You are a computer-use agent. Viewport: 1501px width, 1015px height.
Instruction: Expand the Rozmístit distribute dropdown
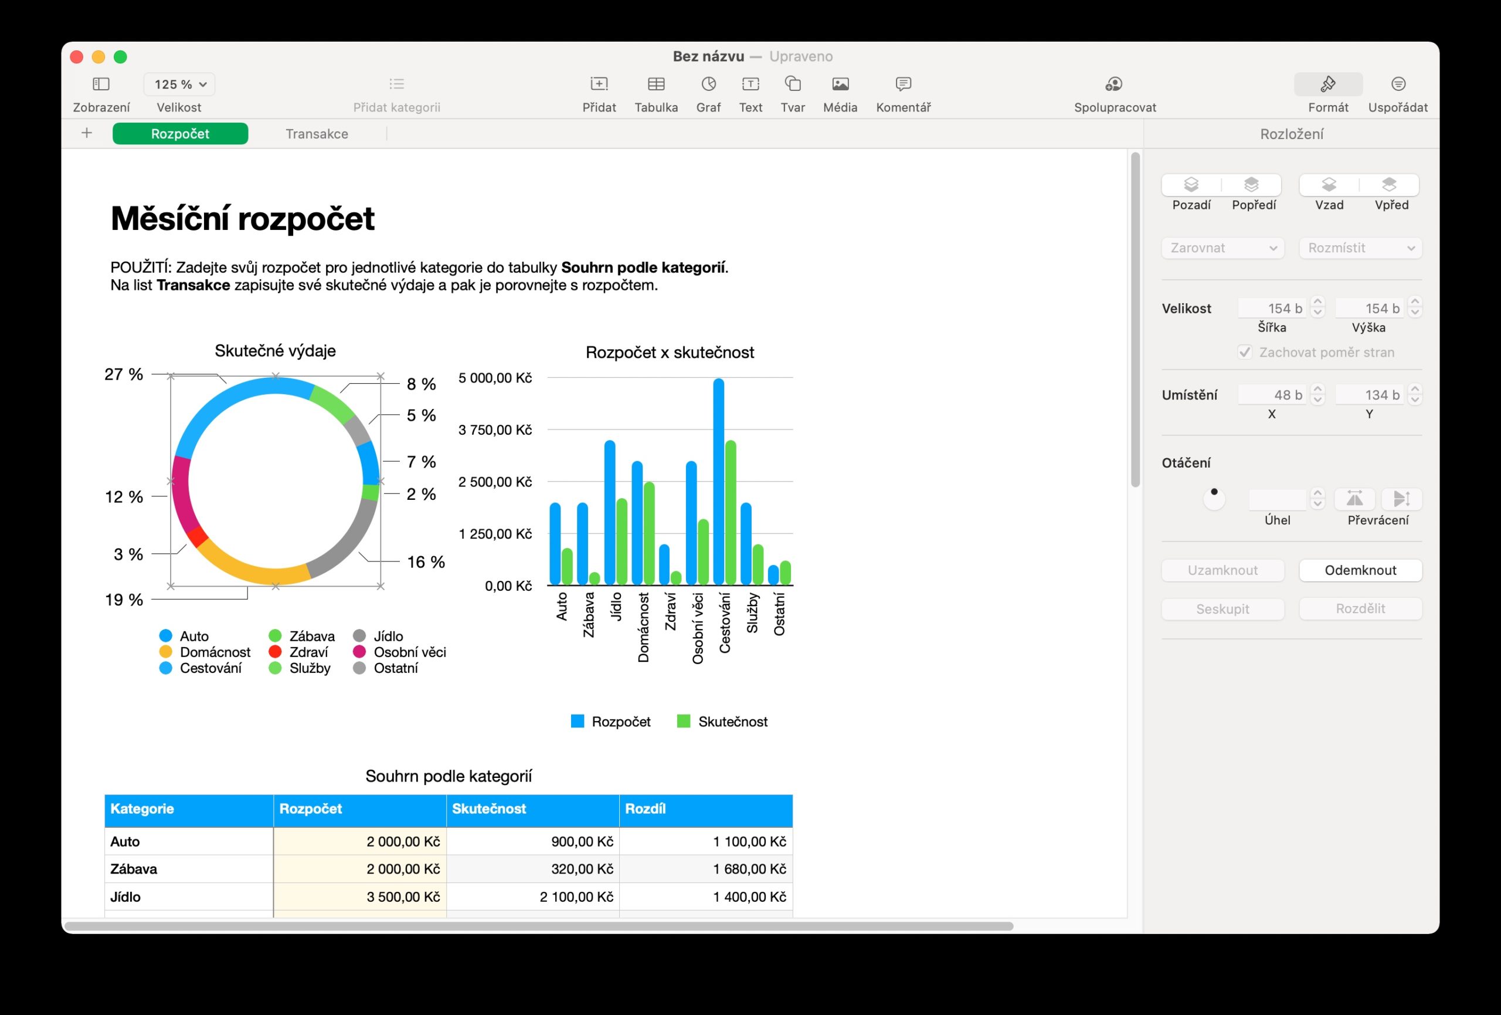[1360, 248]
